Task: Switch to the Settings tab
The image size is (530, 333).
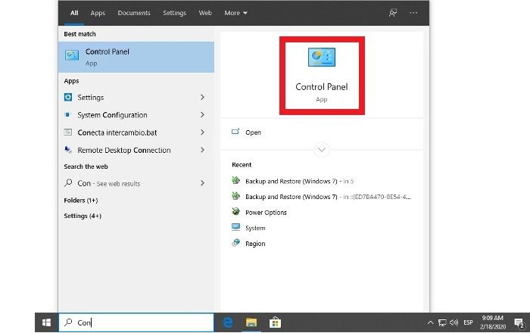Action: [174, 13]
